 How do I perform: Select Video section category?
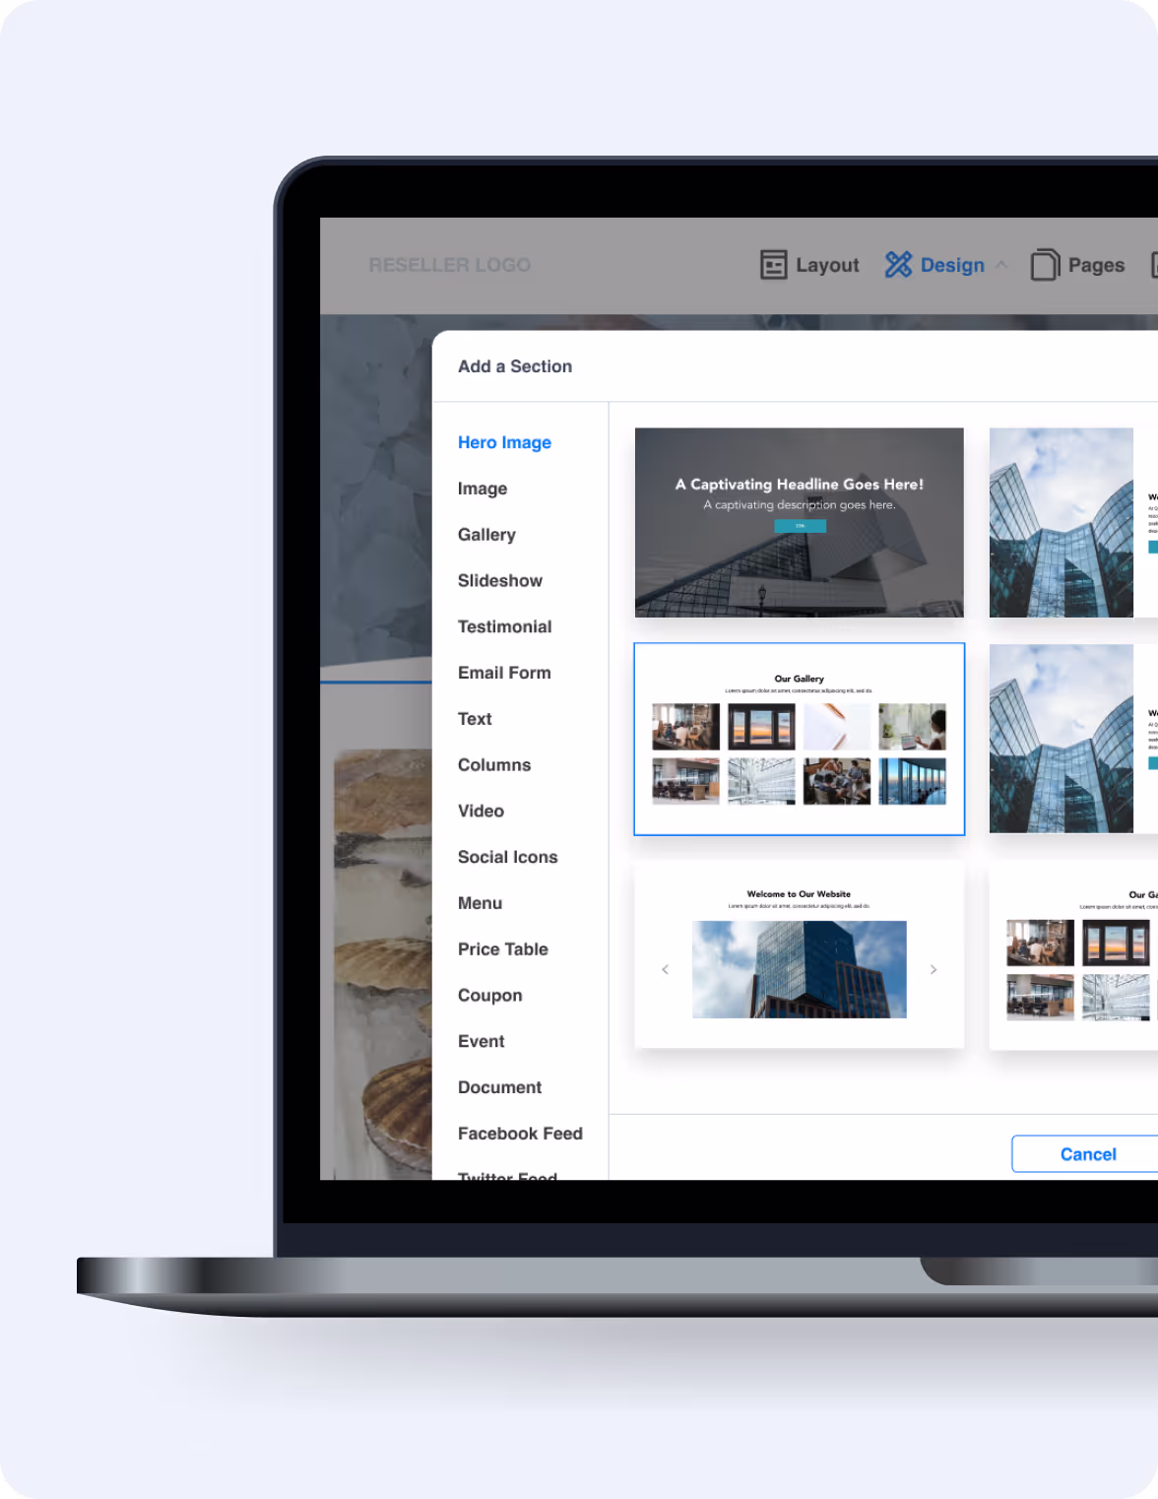(x=481, y=812)
